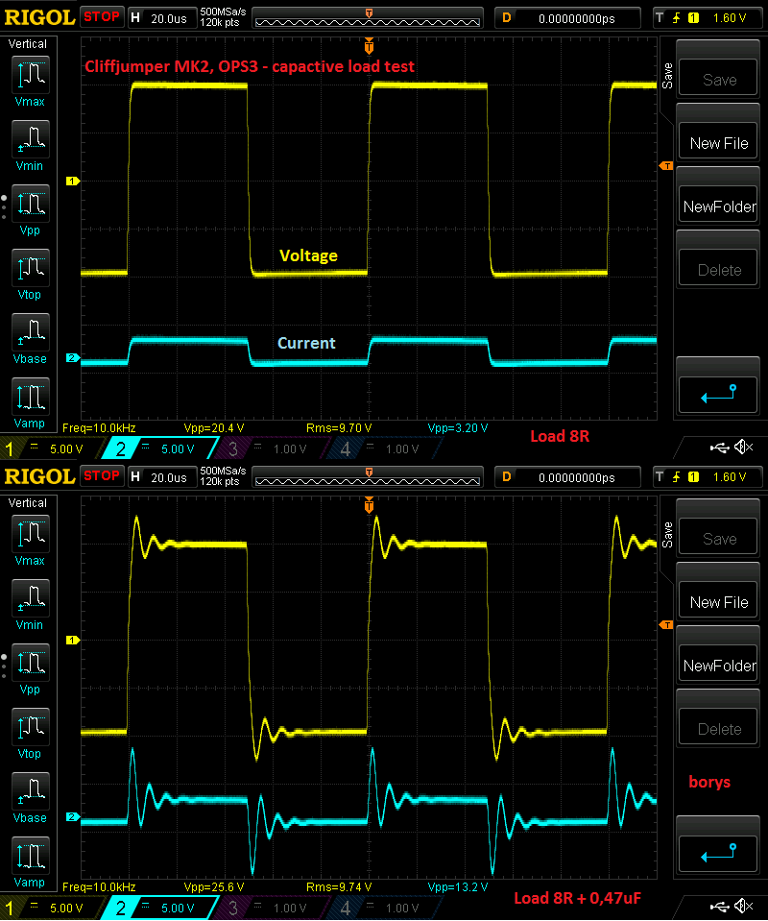This screenshot has height=921, width=768.
Task: Select the Vmin measurement icon in the Load 8R capture
Action: [x=31, y=139]
